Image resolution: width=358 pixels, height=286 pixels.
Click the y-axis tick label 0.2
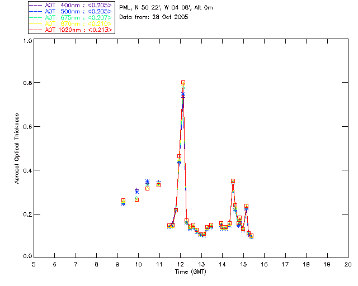[x=27, y=214]
